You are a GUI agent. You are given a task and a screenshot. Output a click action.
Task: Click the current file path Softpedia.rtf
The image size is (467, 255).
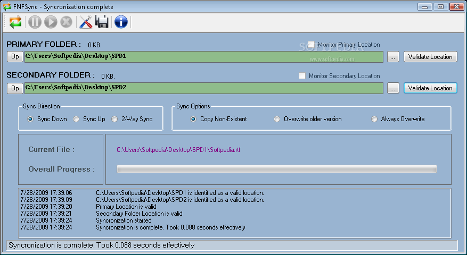pos(178,150)
